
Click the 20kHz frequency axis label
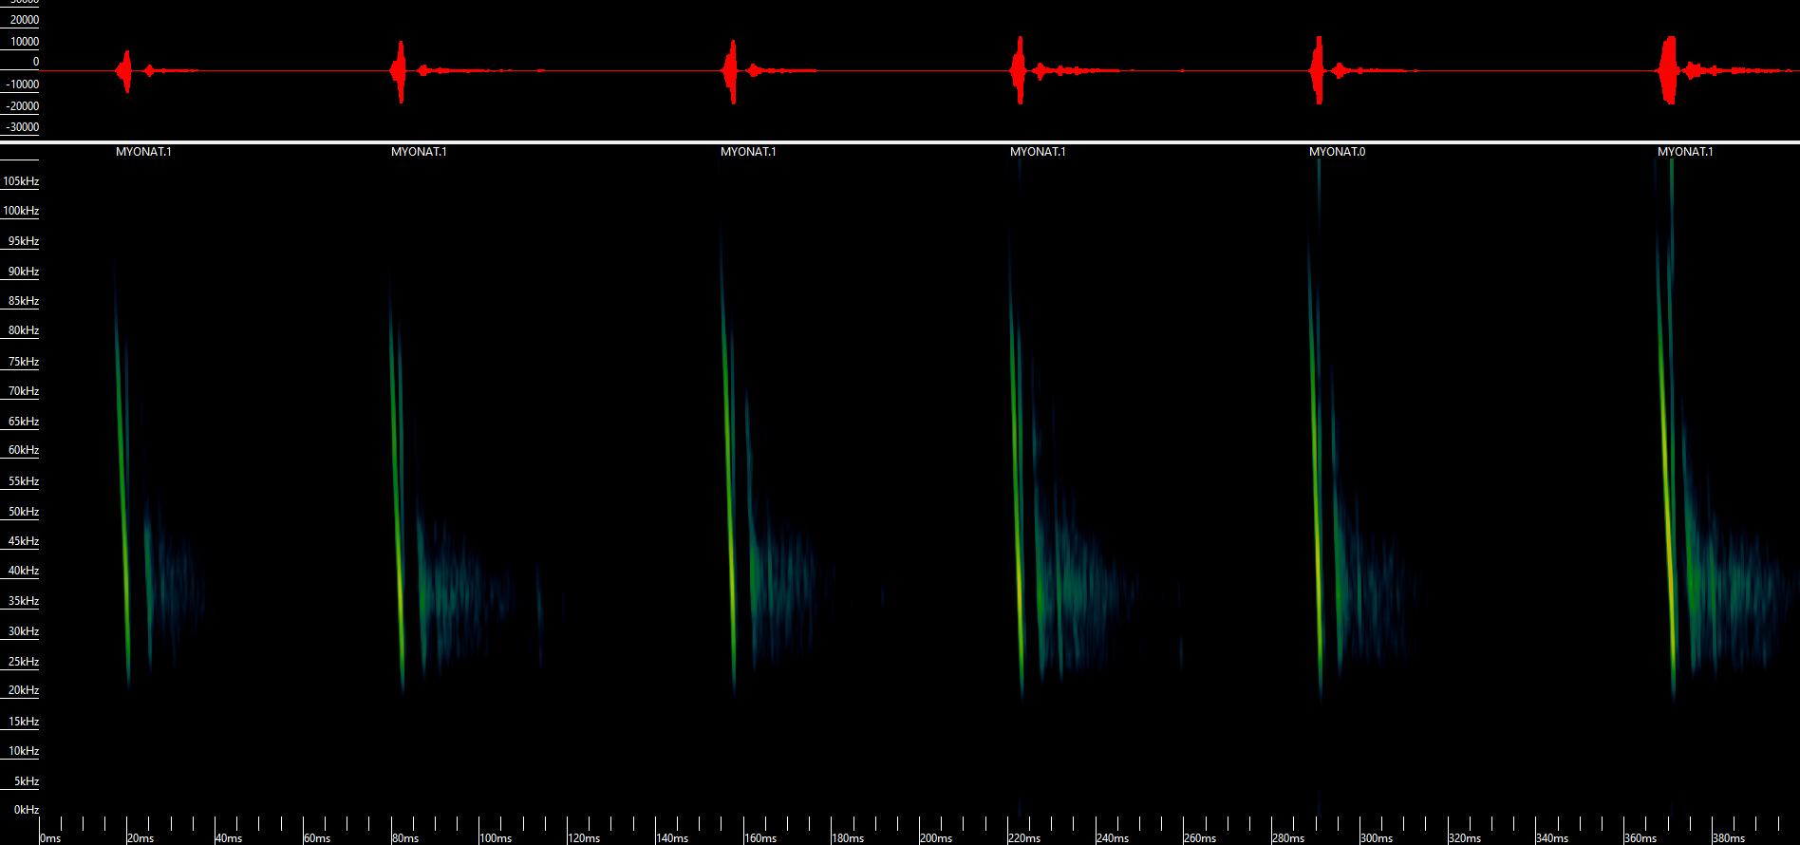point(24,690)
